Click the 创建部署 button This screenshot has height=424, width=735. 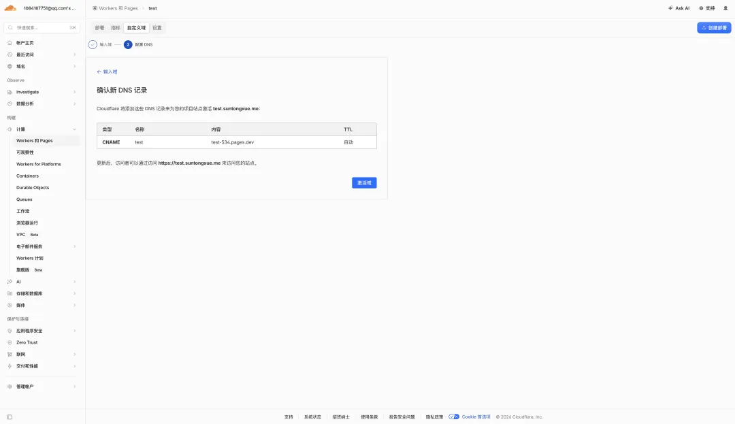click(714, 28)
